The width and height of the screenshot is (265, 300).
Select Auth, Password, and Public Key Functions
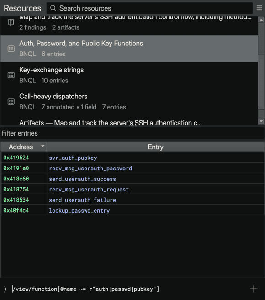129,49
